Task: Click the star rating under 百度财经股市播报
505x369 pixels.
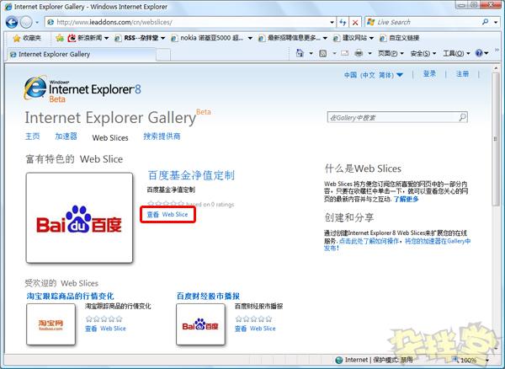Action: 253,319
